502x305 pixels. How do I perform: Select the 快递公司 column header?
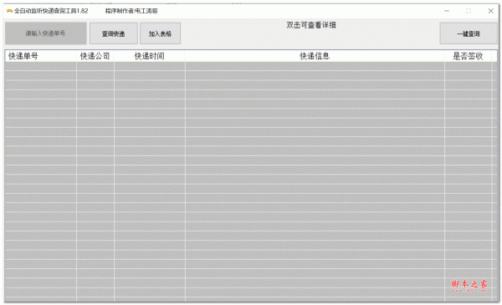point(95,56)
